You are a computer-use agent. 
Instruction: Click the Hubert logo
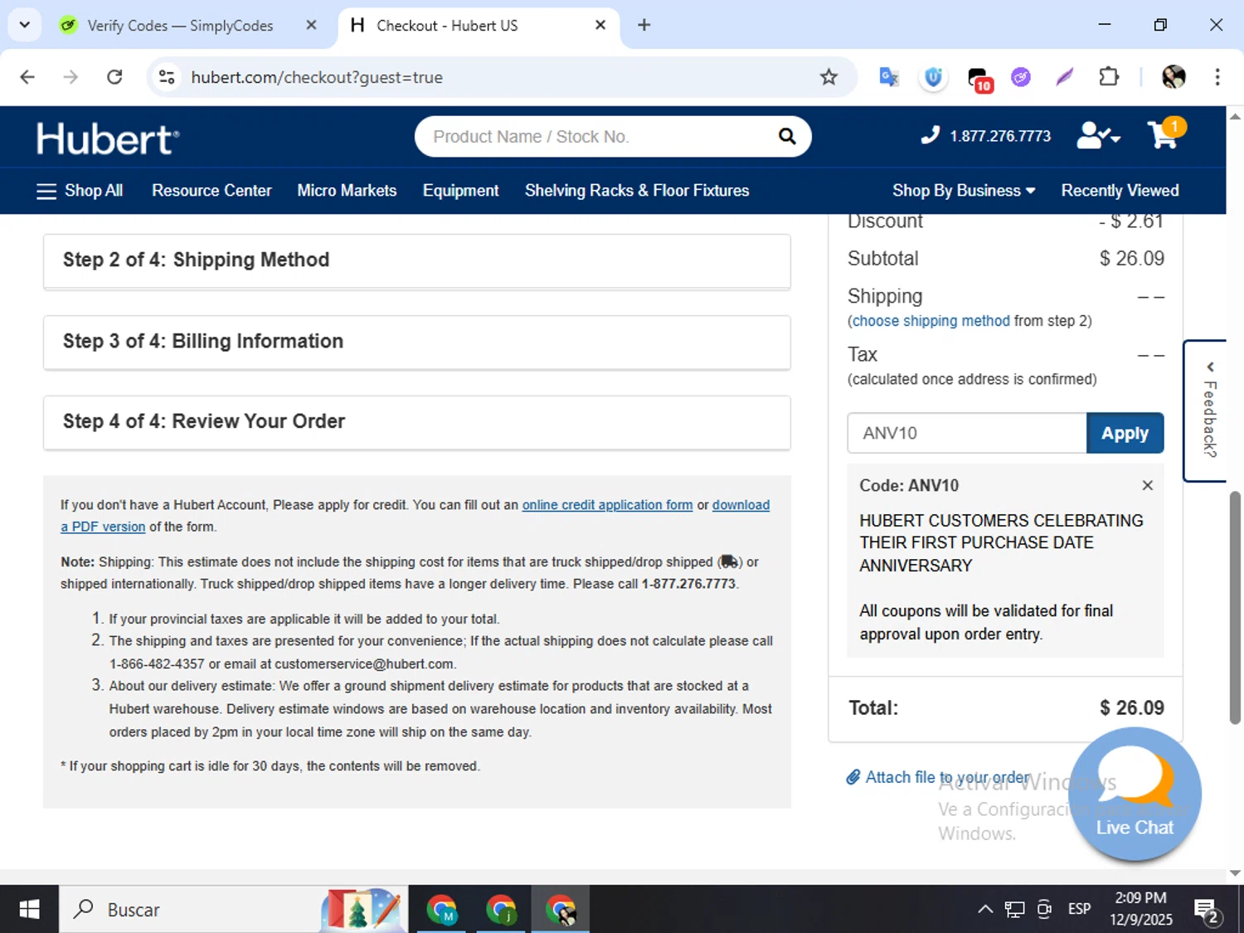click(x=108, y=138)
